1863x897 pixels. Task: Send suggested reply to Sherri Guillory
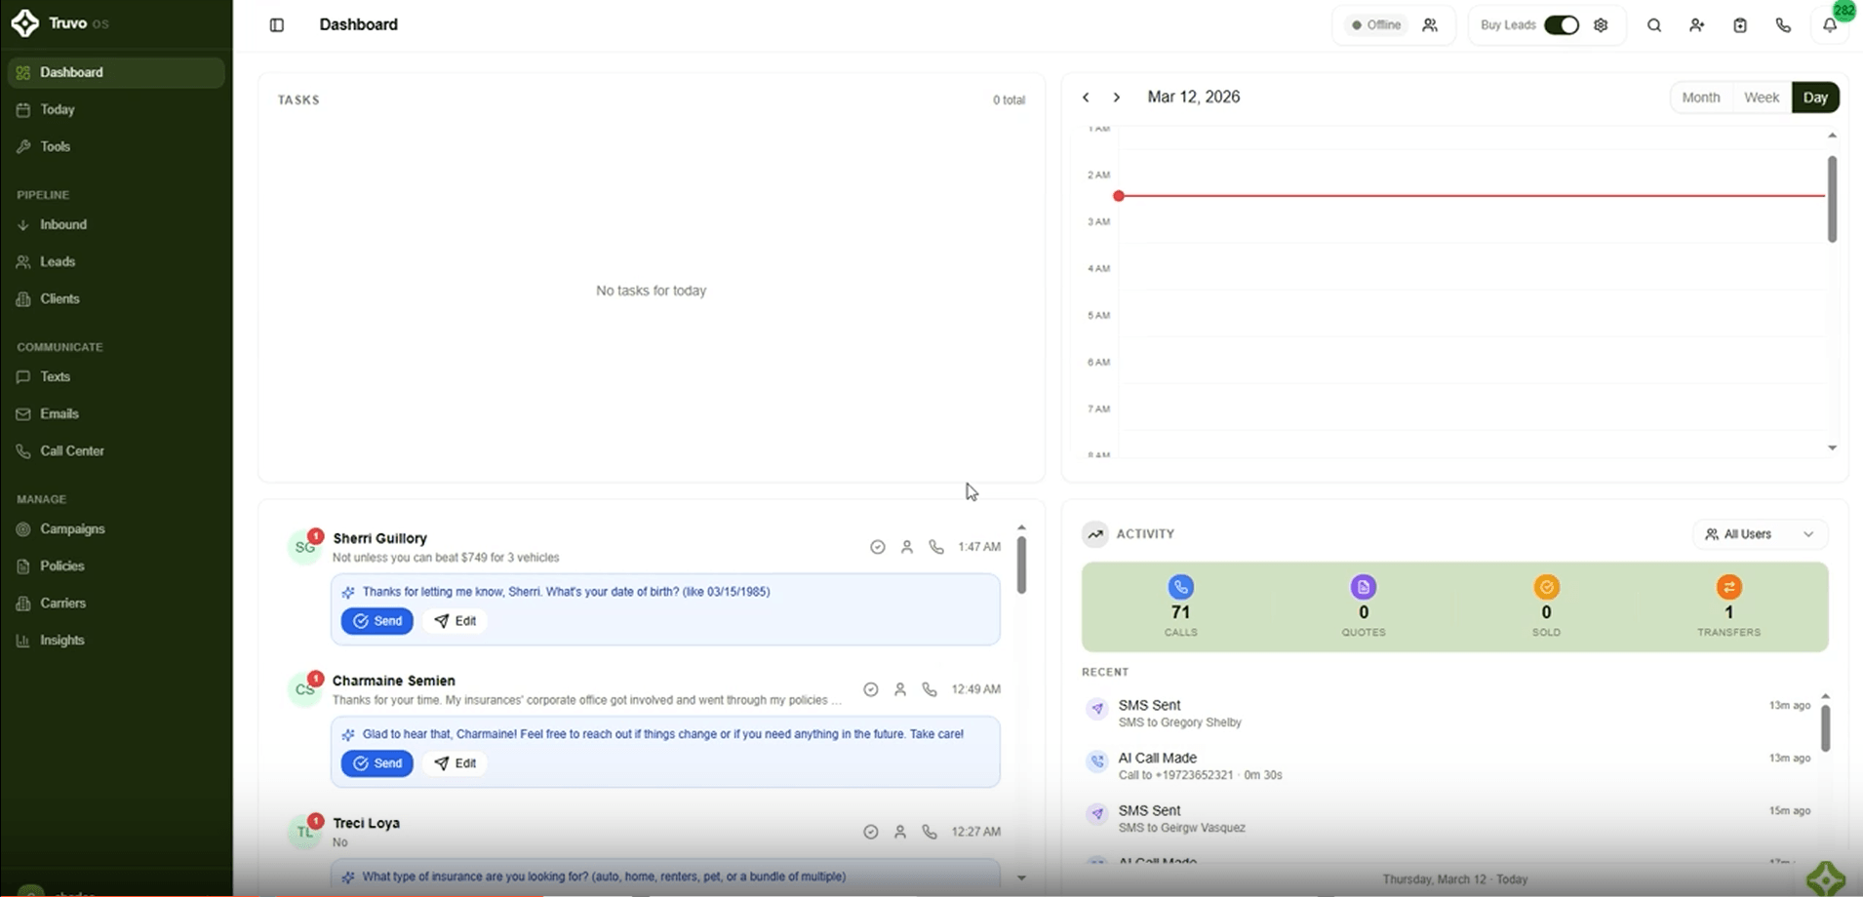coord(377,621)
